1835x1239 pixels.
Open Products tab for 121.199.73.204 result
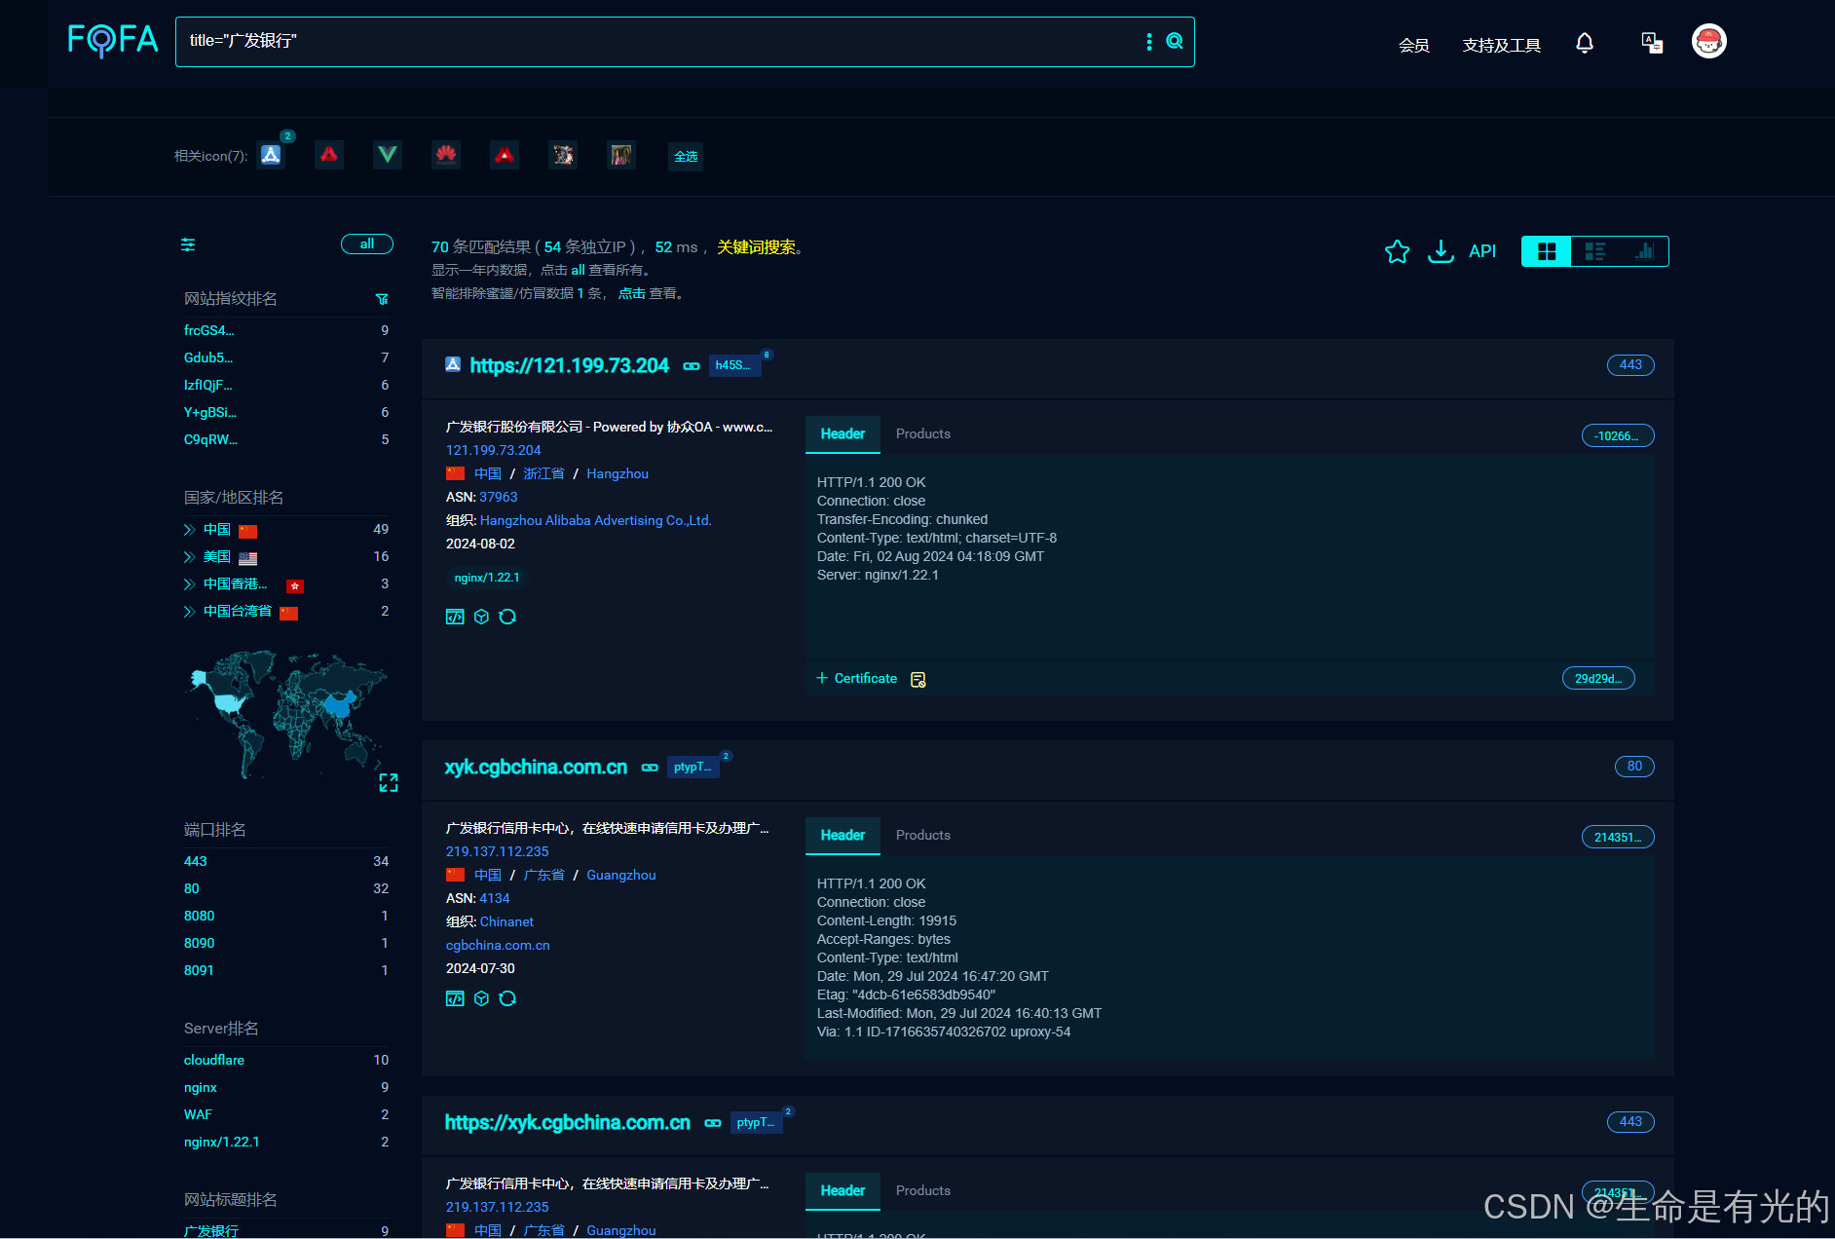pos(922,434)
